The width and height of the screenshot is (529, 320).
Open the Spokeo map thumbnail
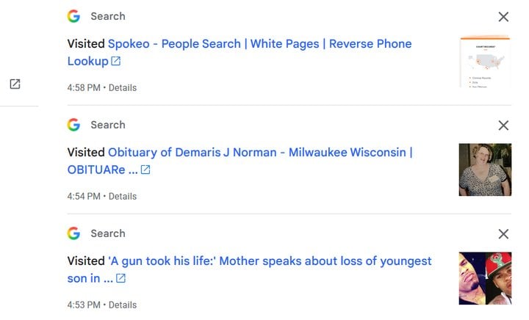pyautogui.click(x=485, y=61)
